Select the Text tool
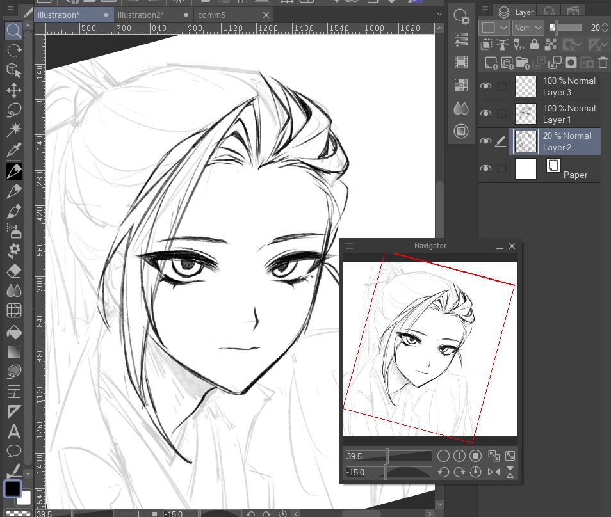This screenshot has height=517, width=611. click(x=13, y=431)
